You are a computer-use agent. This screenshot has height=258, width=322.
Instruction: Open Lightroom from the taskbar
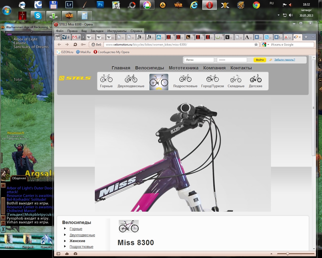pyautogui.click(x=69, y=5)
